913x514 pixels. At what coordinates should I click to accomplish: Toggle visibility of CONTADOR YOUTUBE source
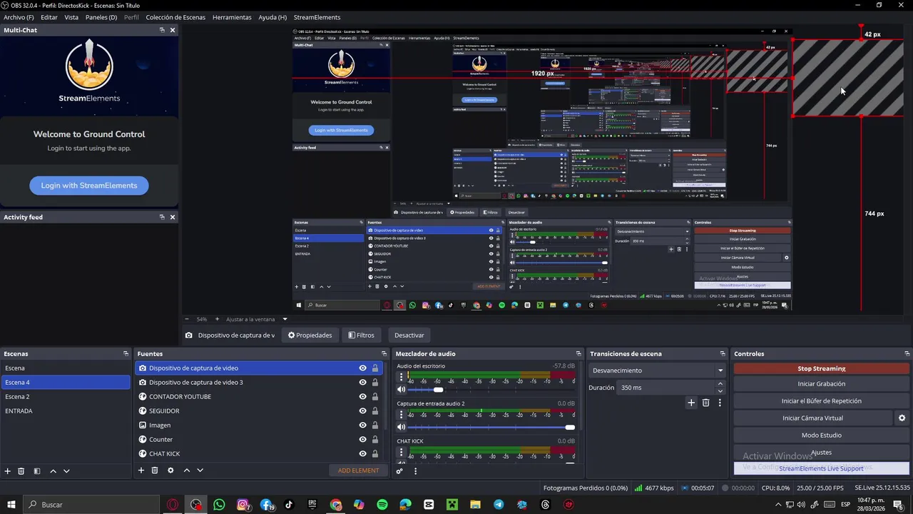[362, 397]
